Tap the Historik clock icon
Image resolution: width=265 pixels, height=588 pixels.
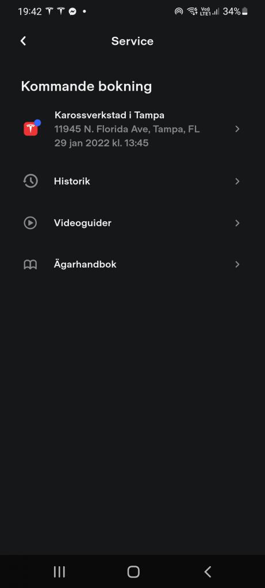30,181
